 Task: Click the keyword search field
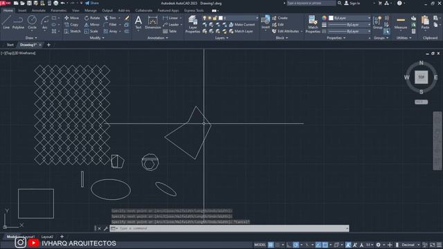tap(311, 3)
